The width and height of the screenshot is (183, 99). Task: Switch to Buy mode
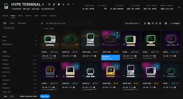[6, 96]
